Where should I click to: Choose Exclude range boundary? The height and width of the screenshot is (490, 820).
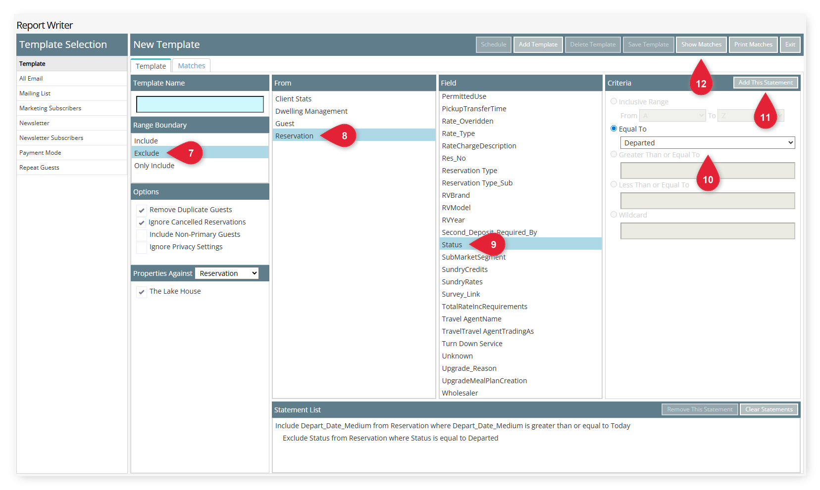point(200,153)
